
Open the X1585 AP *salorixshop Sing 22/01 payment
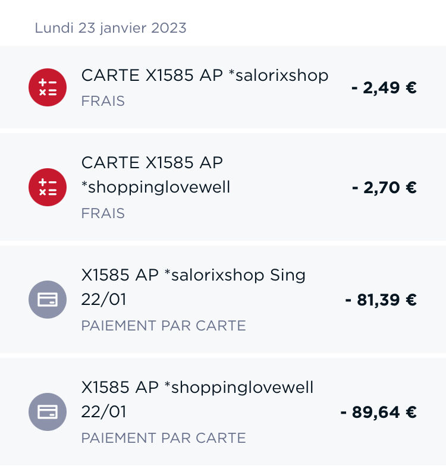pyautogui.click(x=223, y=300)
